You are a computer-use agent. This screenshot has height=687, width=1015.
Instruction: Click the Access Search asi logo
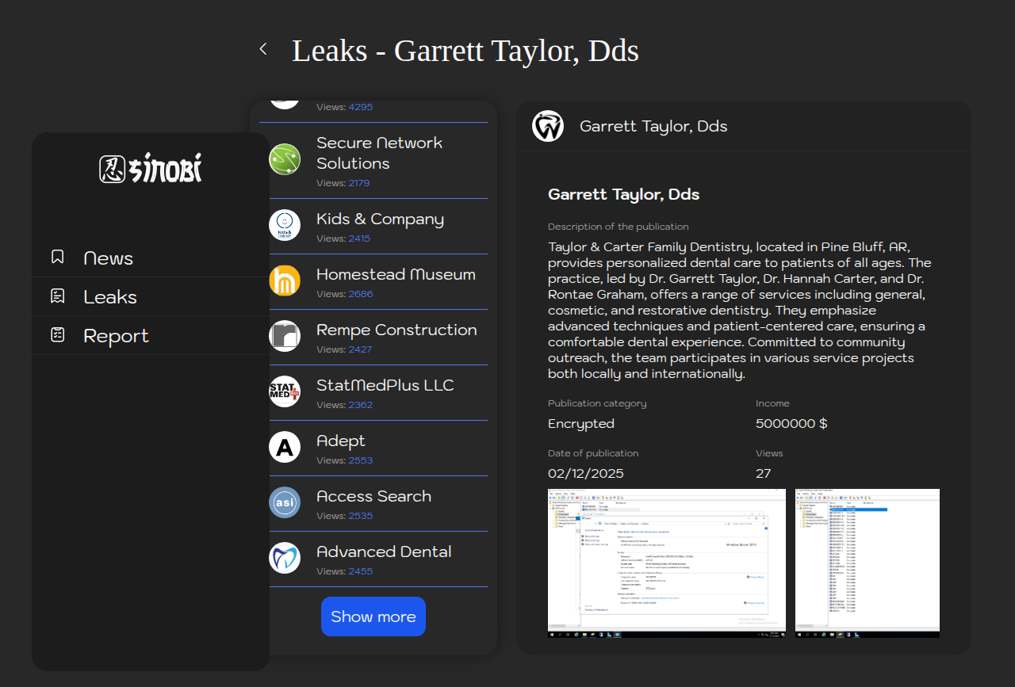click(x=285, y=502)
